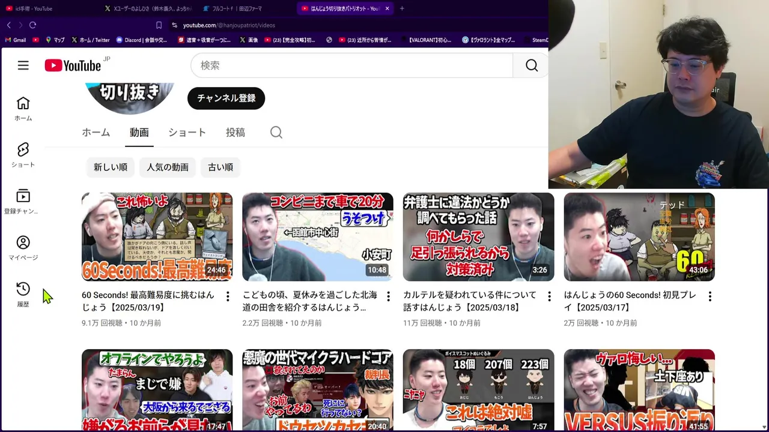Open the ヴァロラント全マップ bookmark
Screen dimensions: 769x432
[488, 40]
